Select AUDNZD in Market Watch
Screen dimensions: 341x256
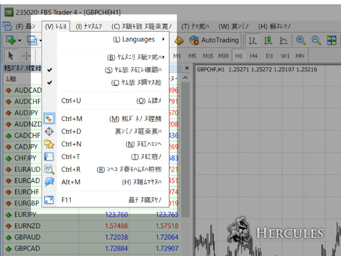coord(28,124)
